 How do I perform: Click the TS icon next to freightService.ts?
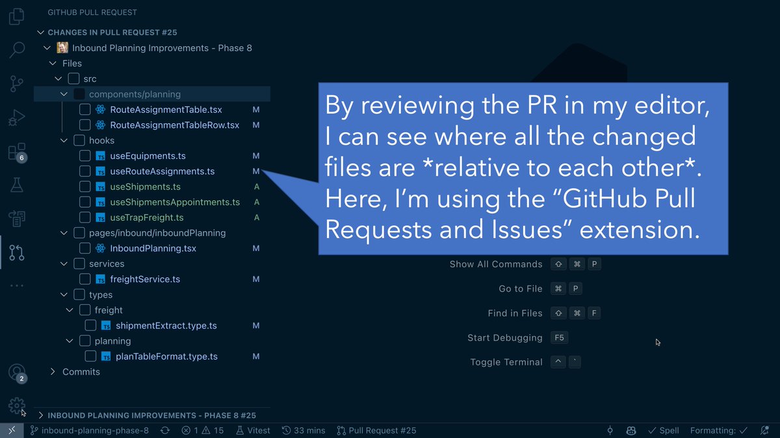(x=100, y=280)
